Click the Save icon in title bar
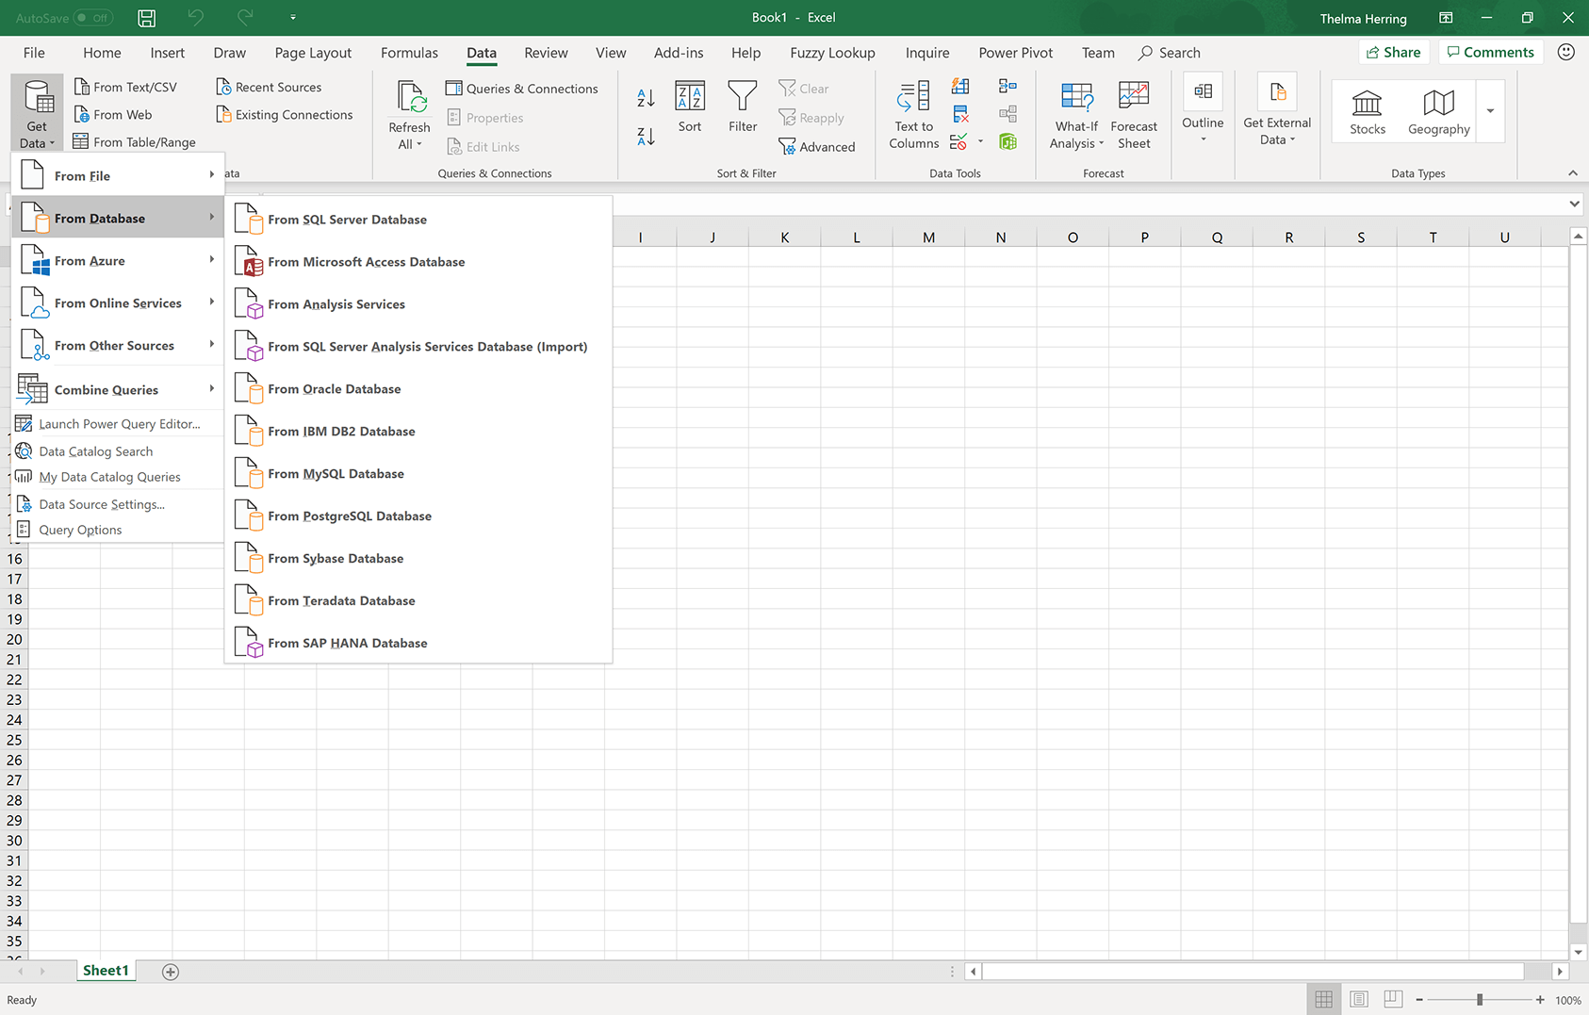Image resolution: width=1589 pixels, height=1015 pixels. [x=147, y=17]
